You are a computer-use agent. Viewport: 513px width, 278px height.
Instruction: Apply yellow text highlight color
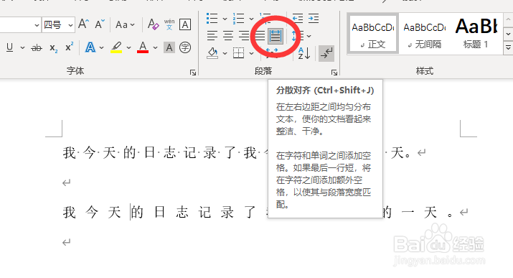point(116,47)
